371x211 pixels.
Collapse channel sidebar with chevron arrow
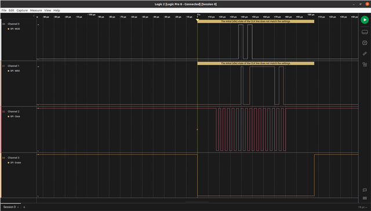tap(34, 16)
